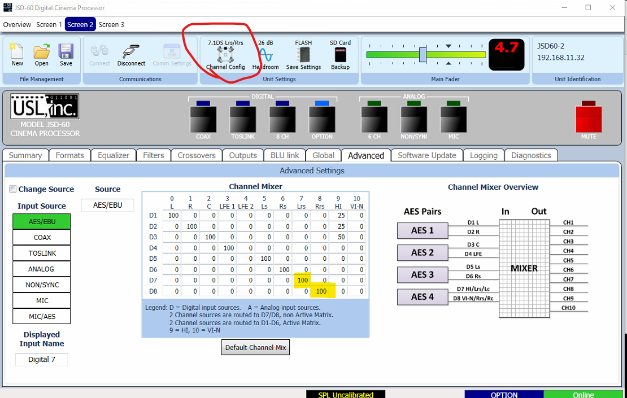Enable the Change Source checkbox
Image resolution: width=627 pixels, height=398 pixels.
click(13, 189)
